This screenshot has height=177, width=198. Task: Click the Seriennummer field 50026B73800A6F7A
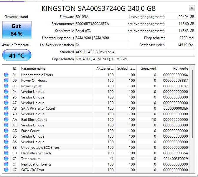click(x=102, y=24)
